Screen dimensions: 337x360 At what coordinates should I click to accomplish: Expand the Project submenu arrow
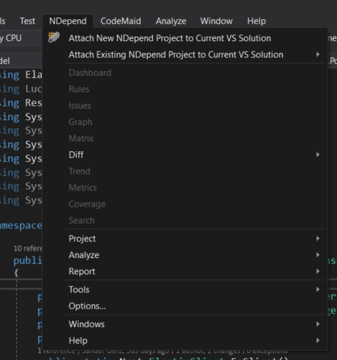(x=318, y=238)
